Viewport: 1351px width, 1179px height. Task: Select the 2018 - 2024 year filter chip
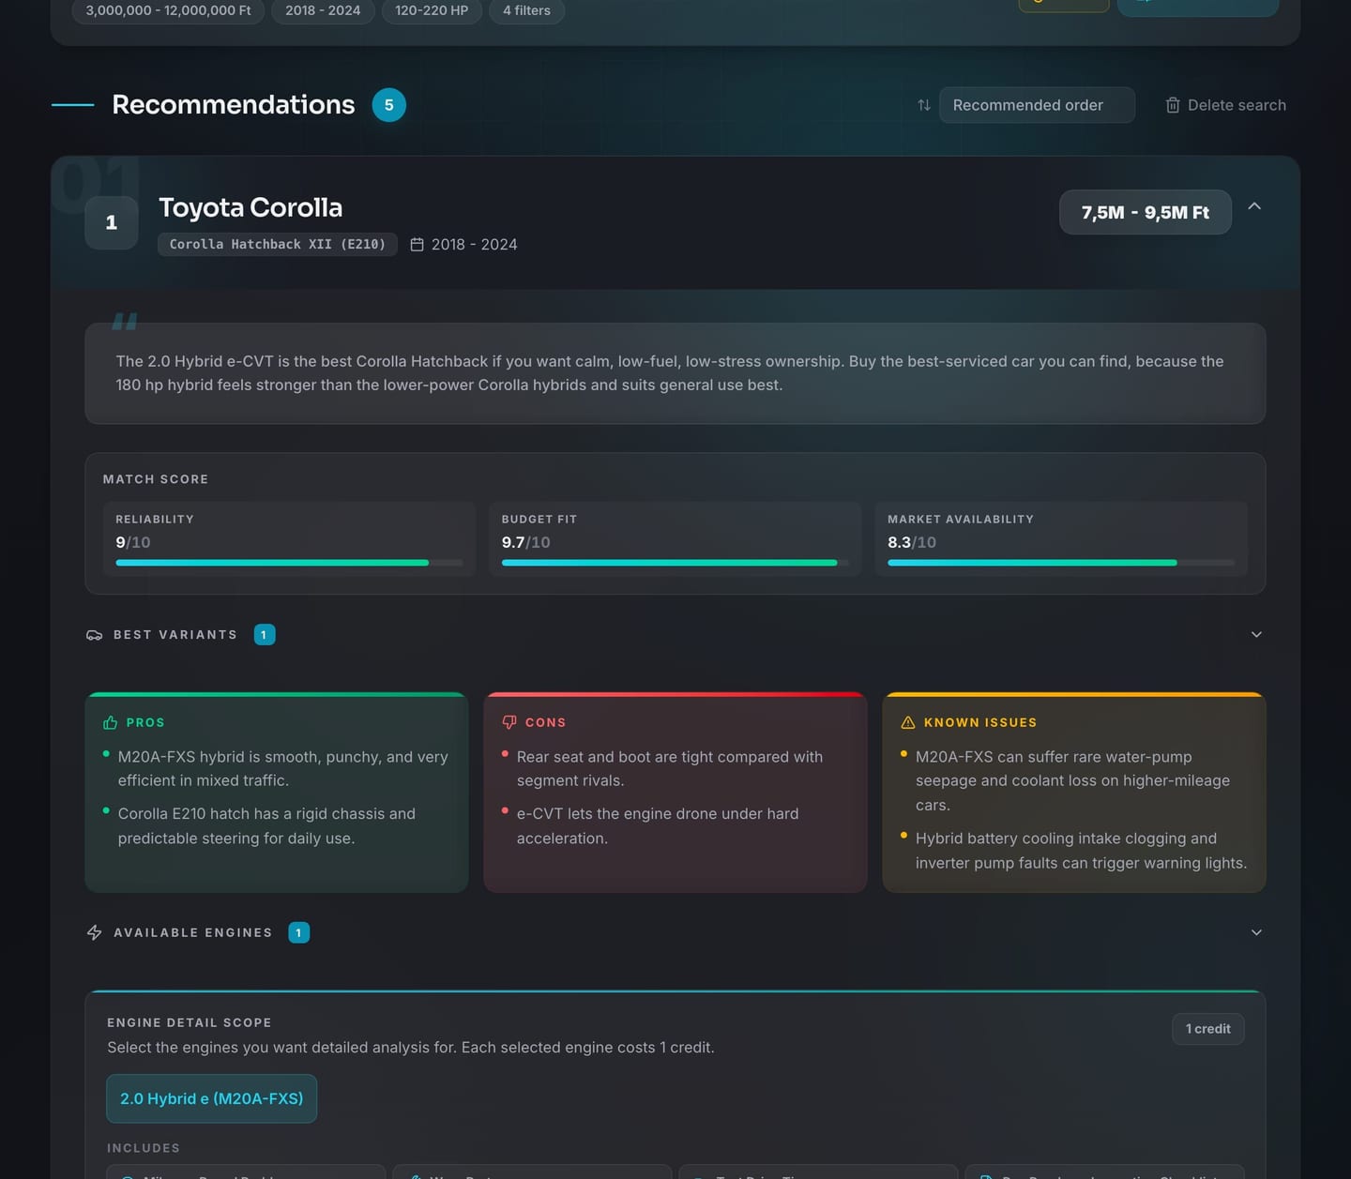point(323,10)
